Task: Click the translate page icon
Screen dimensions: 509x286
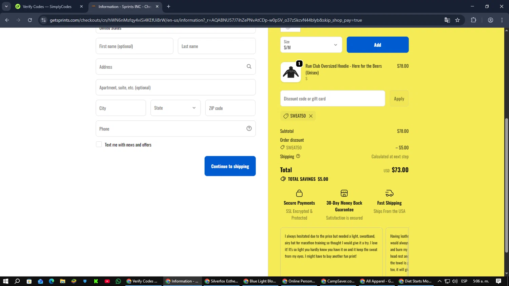Action: 447,20
